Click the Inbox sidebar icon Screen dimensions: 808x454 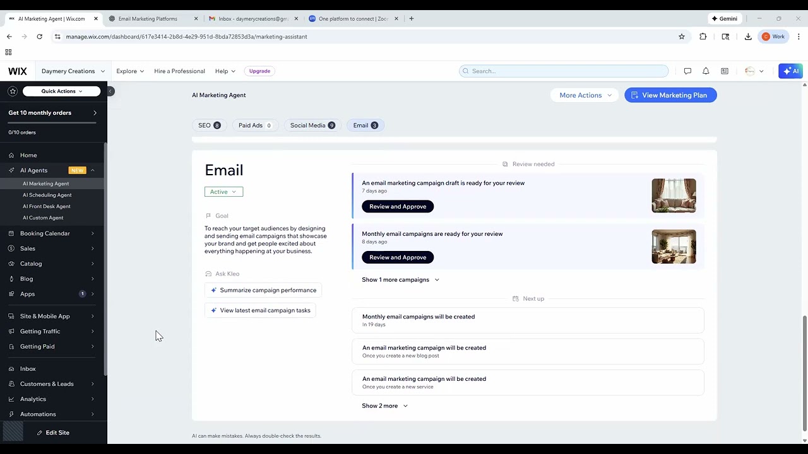point(11,369)
